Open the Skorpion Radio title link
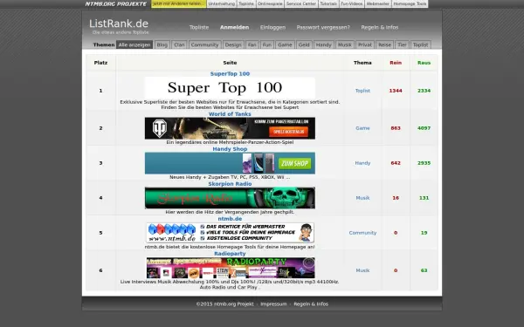Viewport: 524px width, 327px height. click(230, 184)
